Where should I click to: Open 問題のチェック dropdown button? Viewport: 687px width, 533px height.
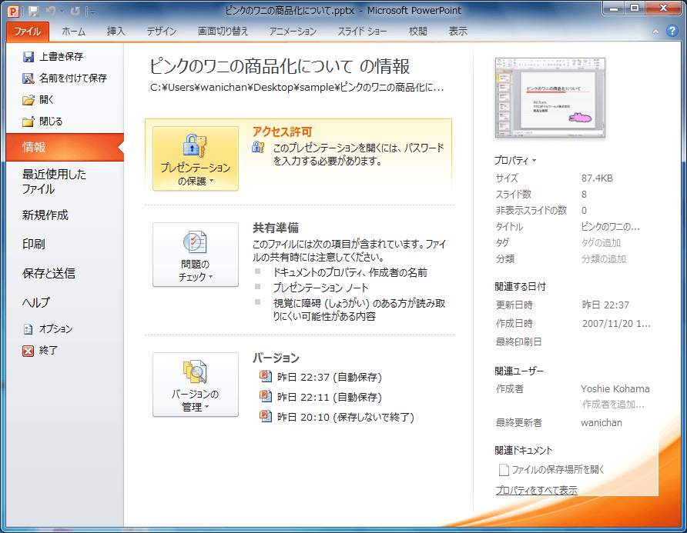point(196,255)
